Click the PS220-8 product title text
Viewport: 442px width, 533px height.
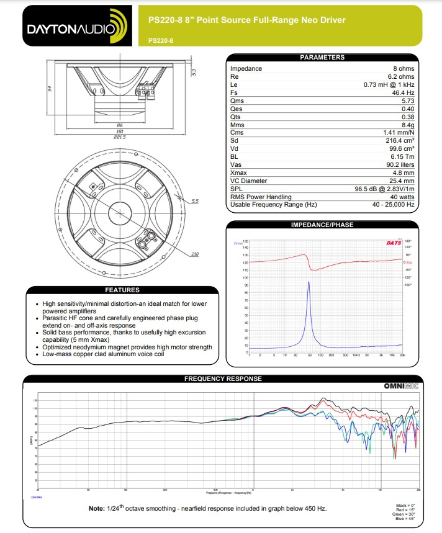(x=247, y=20)
